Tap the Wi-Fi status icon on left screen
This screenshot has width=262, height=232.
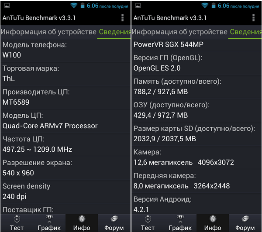[x=74, y=6]
